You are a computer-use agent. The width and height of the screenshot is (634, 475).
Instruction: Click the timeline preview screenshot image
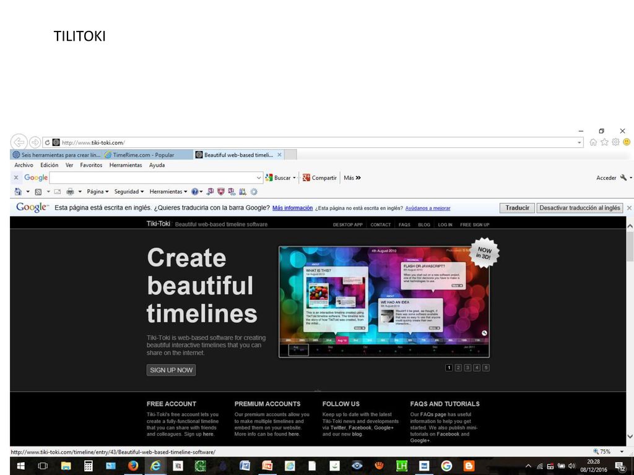pos(384,302)
